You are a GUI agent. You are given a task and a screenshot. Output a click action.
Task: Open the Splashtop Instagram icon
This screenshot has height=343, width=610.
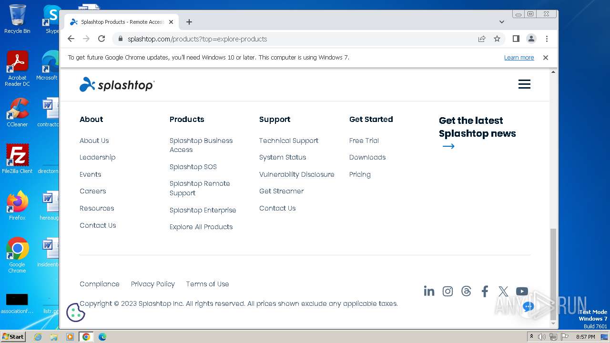447,291
